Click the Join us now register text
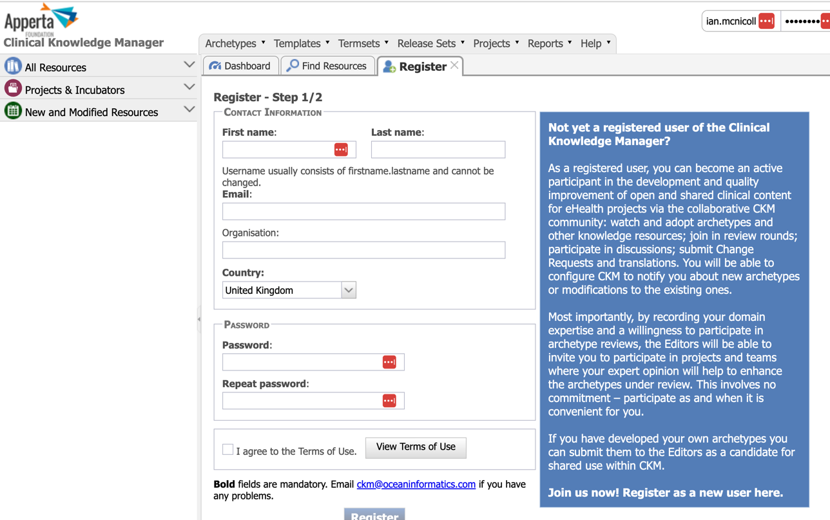830x520 pixels. [666, 493]
